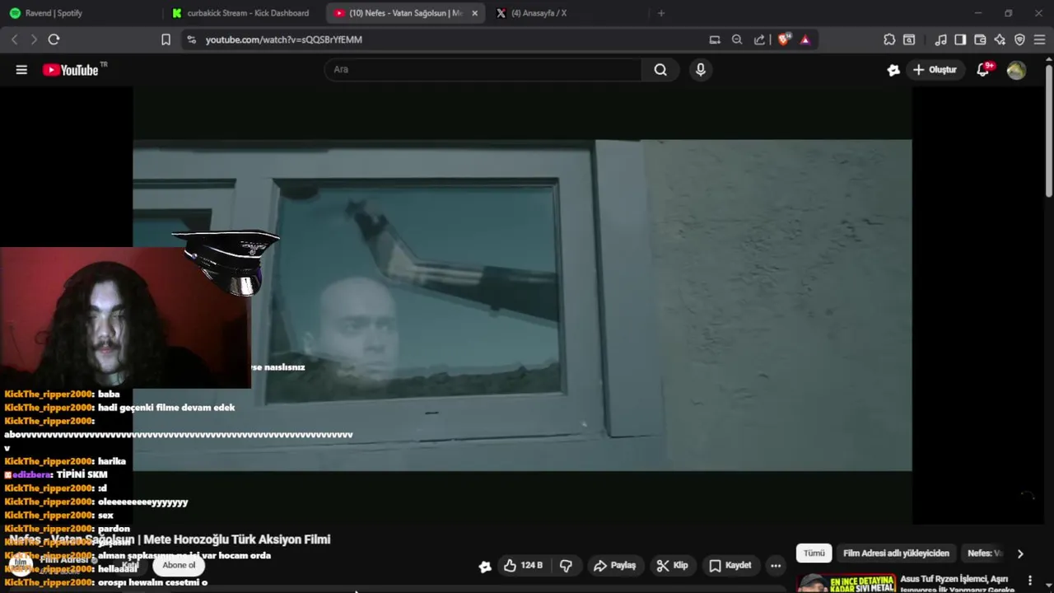The width and height of the screenshot is (1054, 593).
Task: Click the Oluştur create button
Action: click(935, 70)
